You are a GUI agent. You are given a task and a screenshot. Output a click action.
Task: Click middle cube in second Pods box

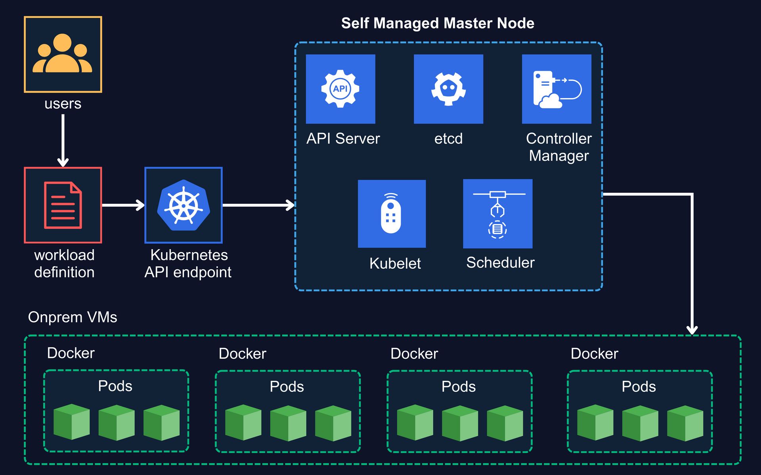[x=288, y=423]
